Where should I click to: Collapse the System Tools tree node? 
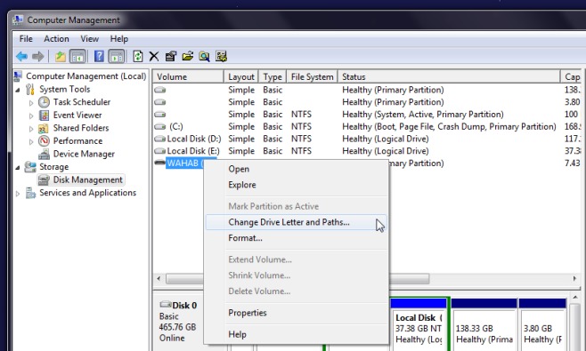click(18, 90)
